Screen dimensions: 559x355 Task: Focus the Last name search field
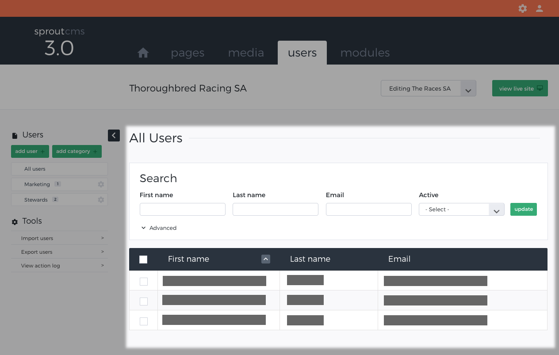tap(276, 210)
